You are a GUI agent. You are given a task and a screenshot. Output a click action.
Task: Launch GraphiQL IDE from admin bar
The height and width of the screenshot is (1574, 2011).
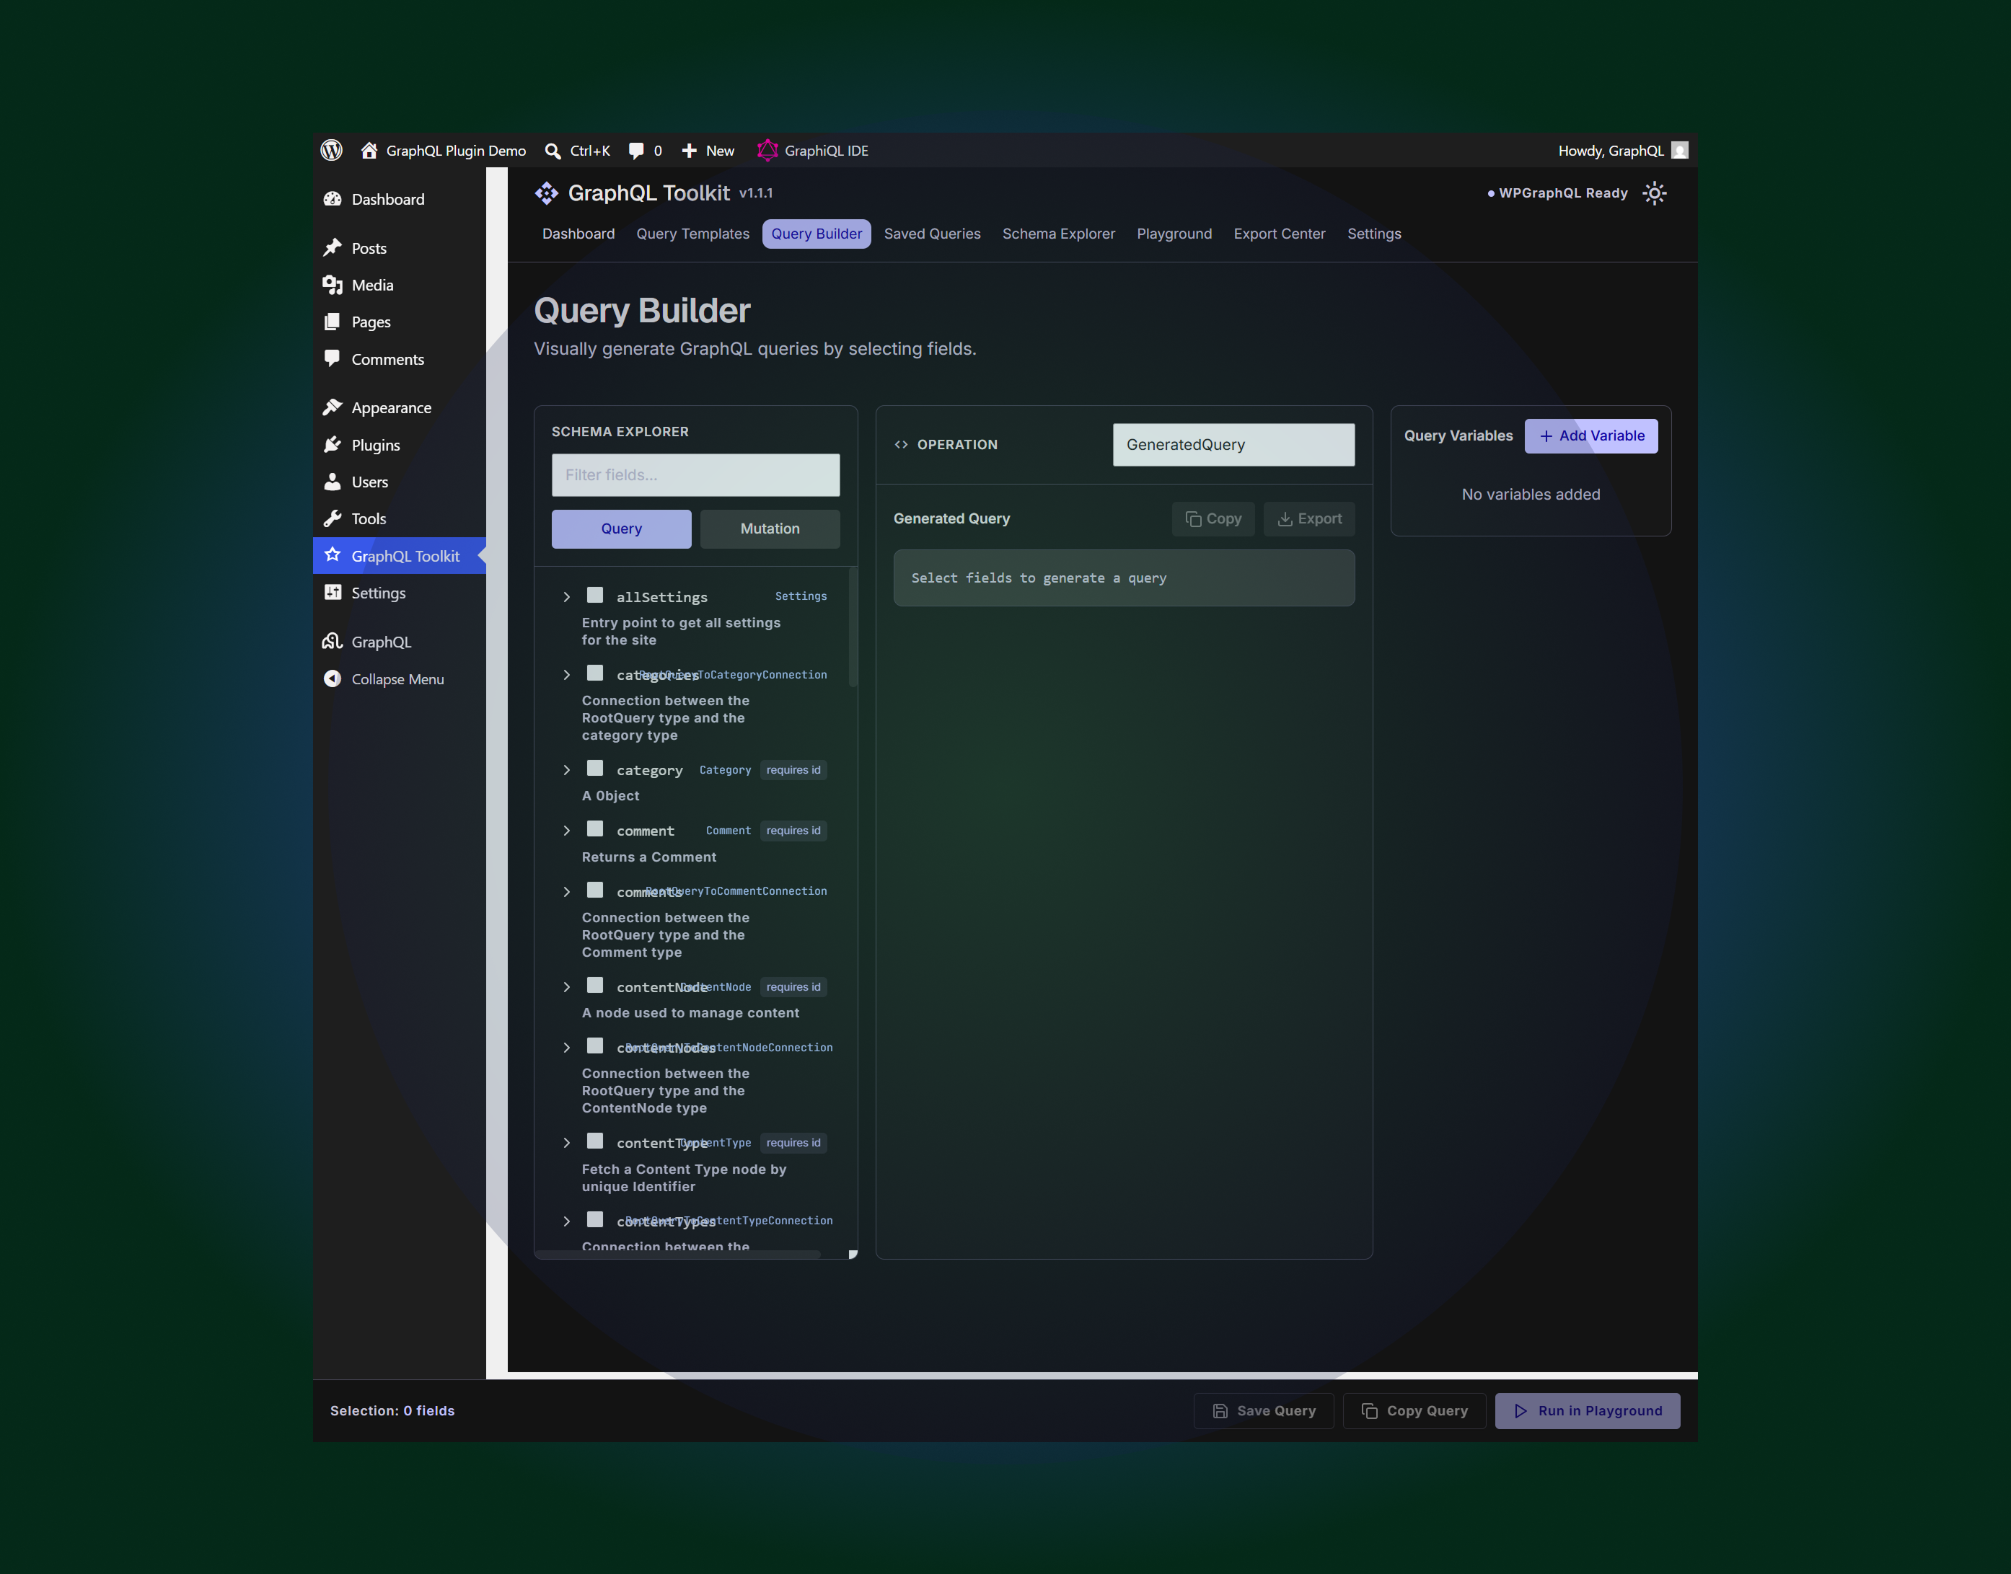pyautogui.click(x=812, y=150)
